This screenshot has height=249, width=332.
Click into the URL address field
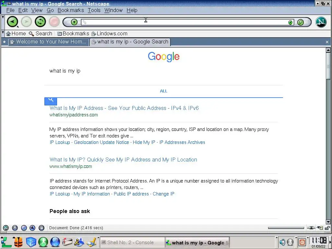(184, 22)
